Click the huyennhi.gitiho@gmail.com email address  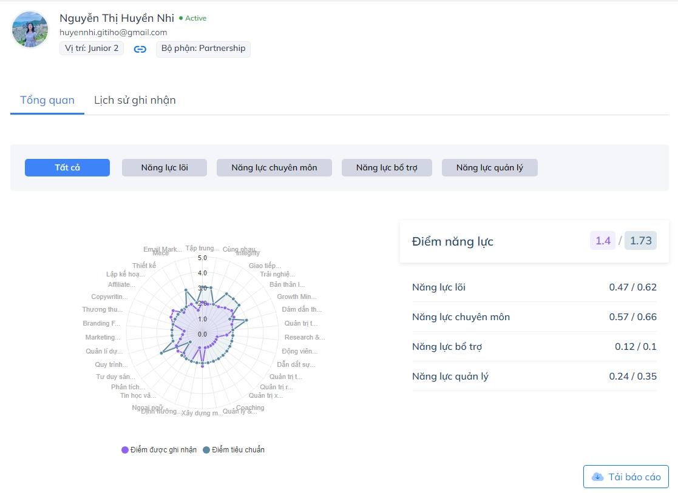114,33
